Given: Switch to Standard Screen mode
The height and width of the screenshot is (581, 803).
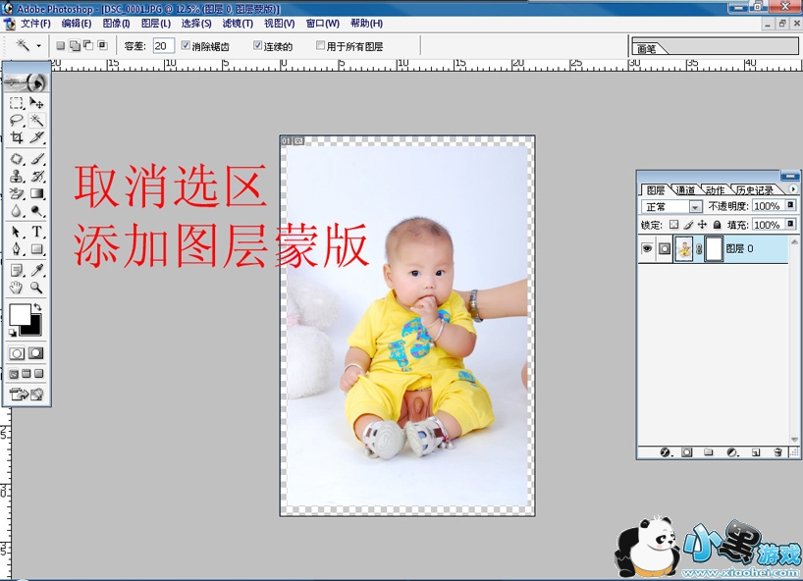Looking at the screenshot, I should (14, 374).
